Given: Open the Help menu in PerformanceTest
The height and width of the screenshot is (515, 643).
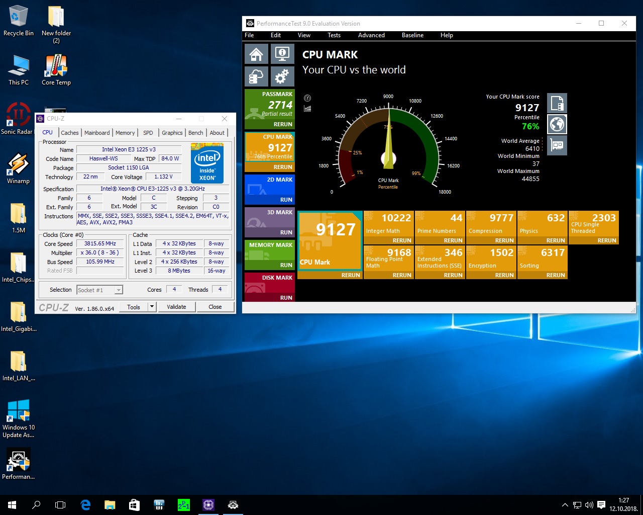Looking at the screenshot, I should 447,35.
